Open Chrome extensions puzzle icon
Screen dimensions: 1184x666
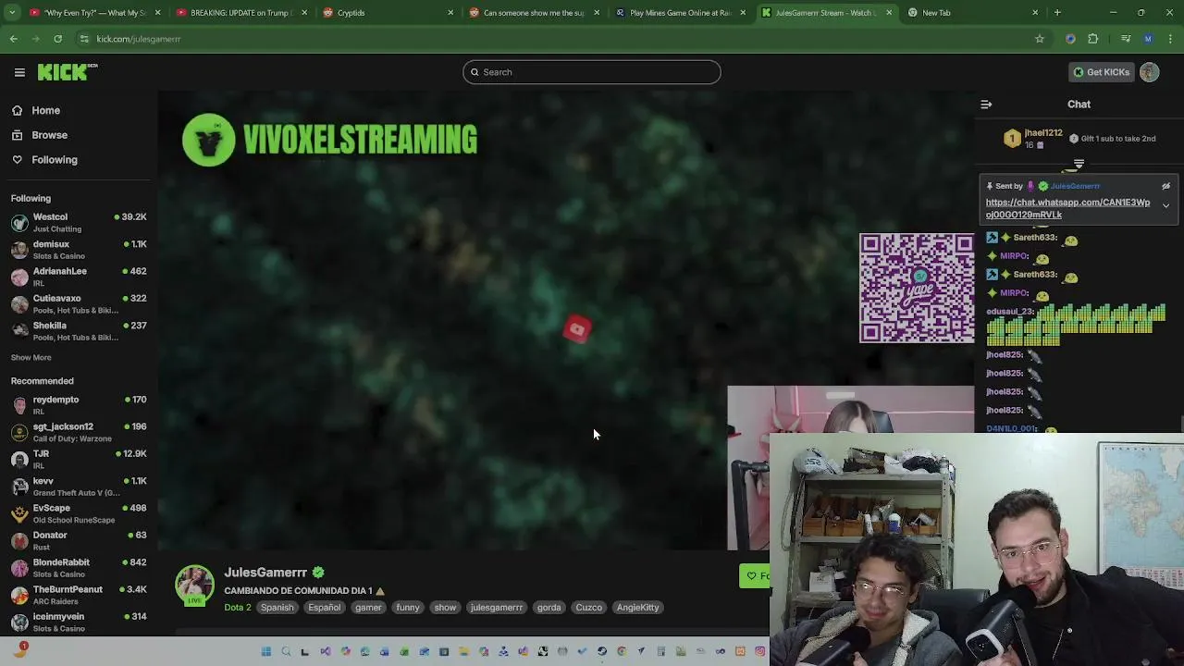[x=1092, y=39]
